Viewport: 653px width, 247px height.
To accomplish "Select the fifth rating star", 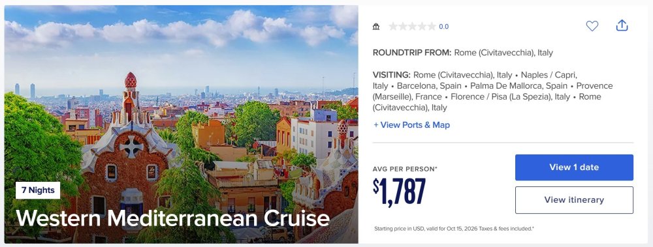I will pos(432,27).
